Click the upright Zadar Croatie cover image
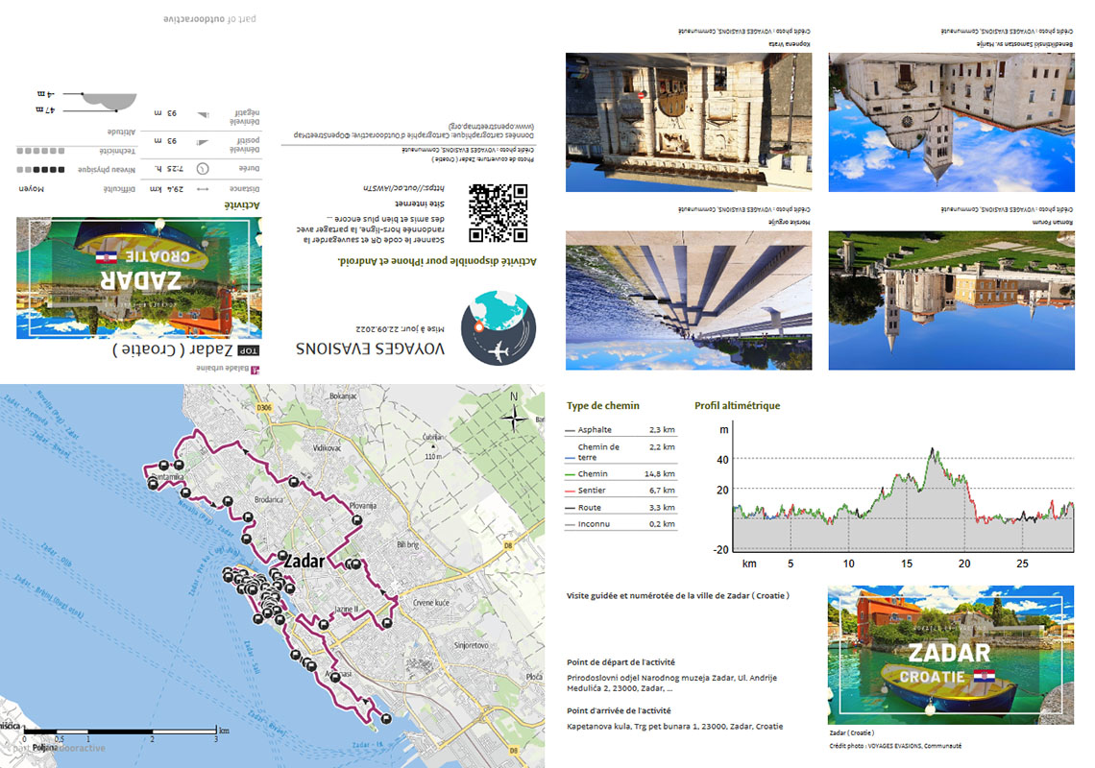Screen dimensions: 1095x768 tap(951, 655)
